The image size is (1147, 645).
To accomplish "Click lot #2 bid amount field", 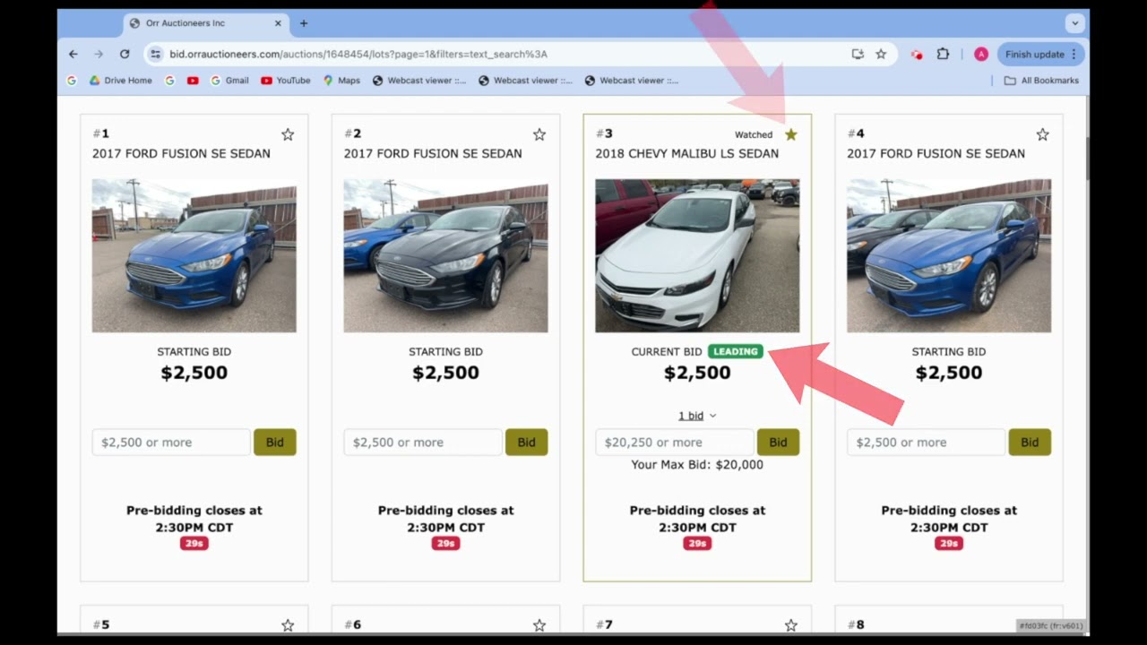I will [423, 442].
